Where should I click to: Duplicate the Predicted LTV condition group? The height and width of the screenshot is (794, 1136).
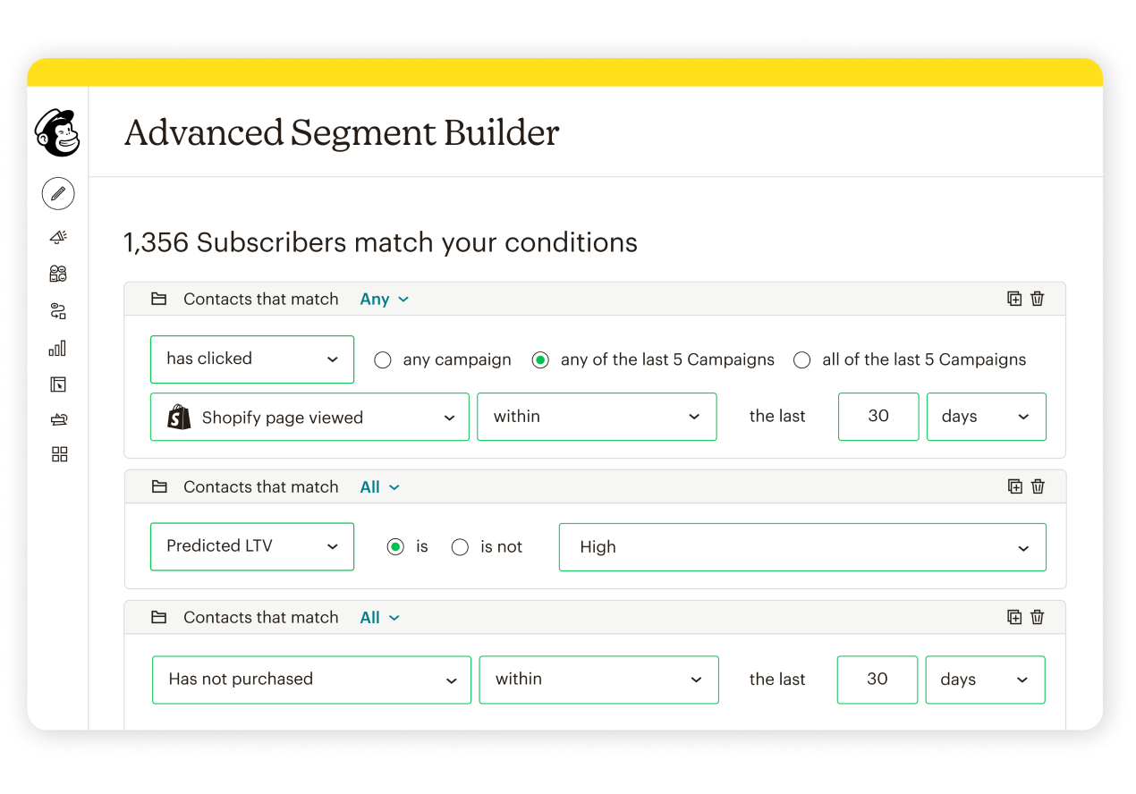(1014, 486)
